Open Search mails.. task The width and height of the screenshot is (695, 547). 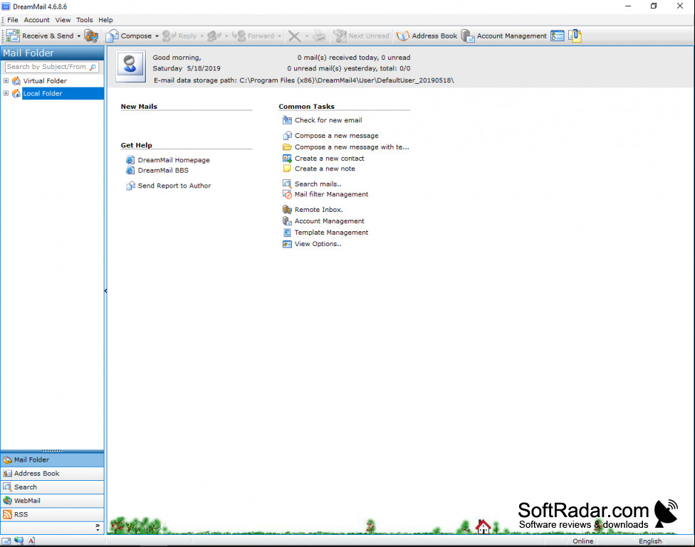pyautogui.click(x=318, y=184)
